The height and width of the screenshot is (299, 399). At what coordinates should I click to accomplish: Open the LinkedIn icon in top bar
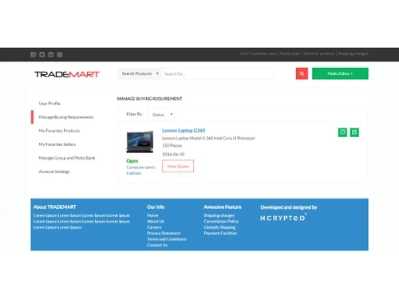click(51, 54)
